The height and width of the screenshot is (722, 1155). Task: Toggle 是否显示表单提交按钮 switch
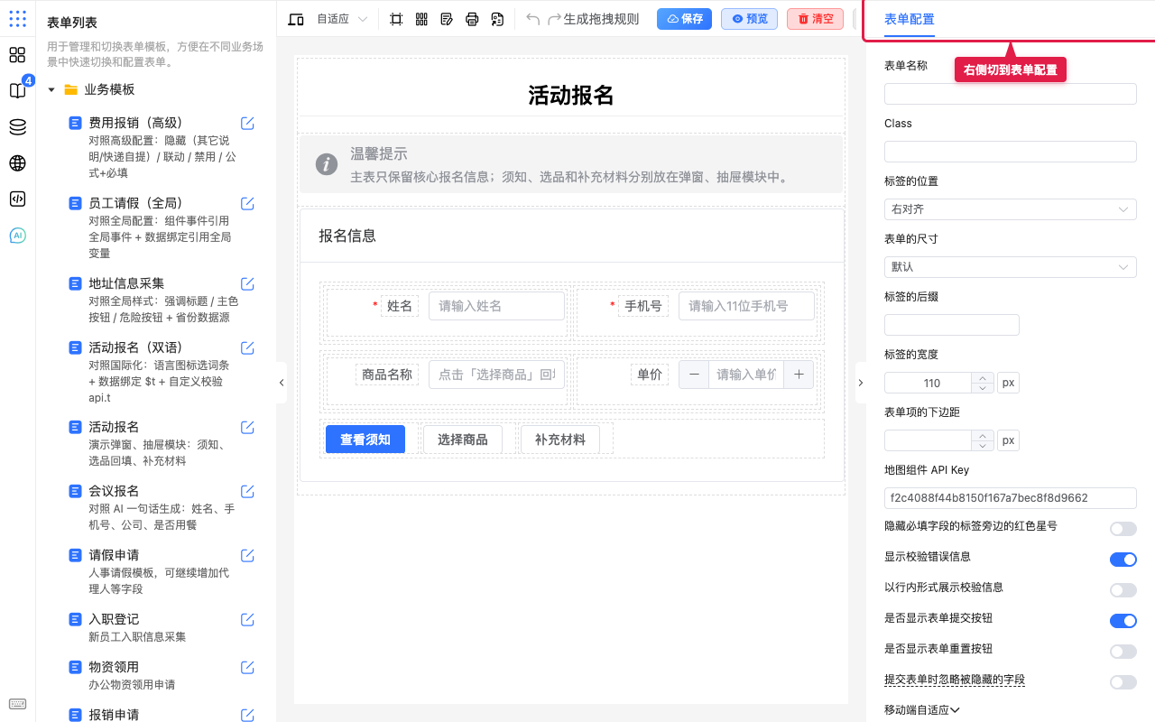point(1123,621)
